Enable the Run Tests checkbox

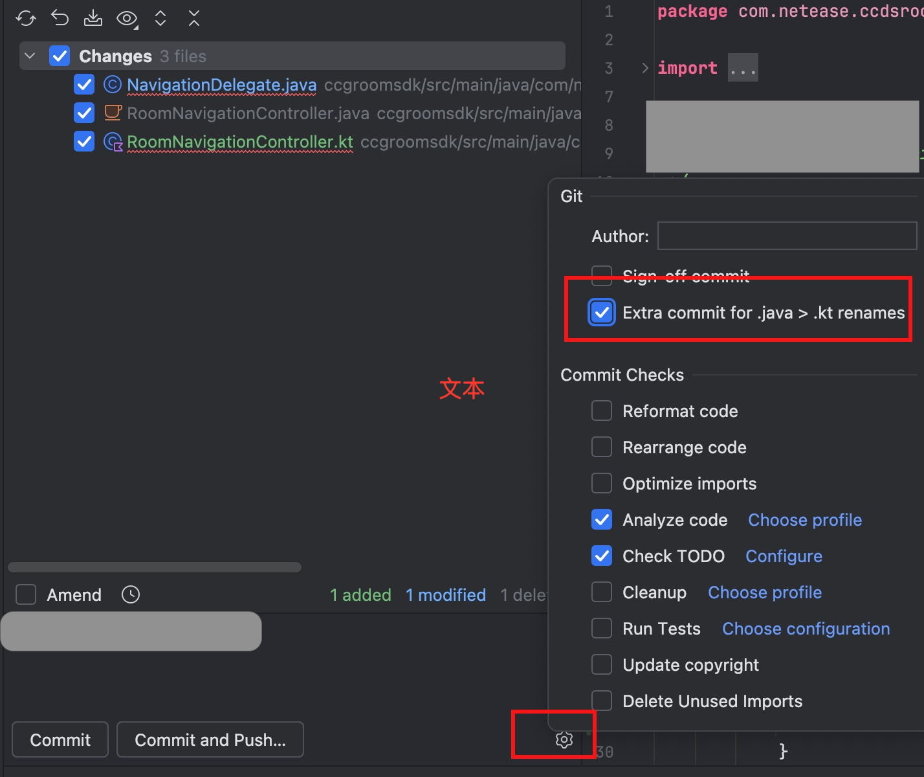(602, 628)
